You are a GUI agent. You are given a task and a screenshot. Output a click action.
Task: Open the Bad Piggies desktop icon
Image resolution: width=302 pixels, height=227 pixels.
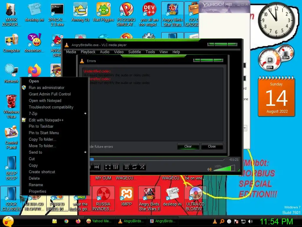click(x=104, y=12)
